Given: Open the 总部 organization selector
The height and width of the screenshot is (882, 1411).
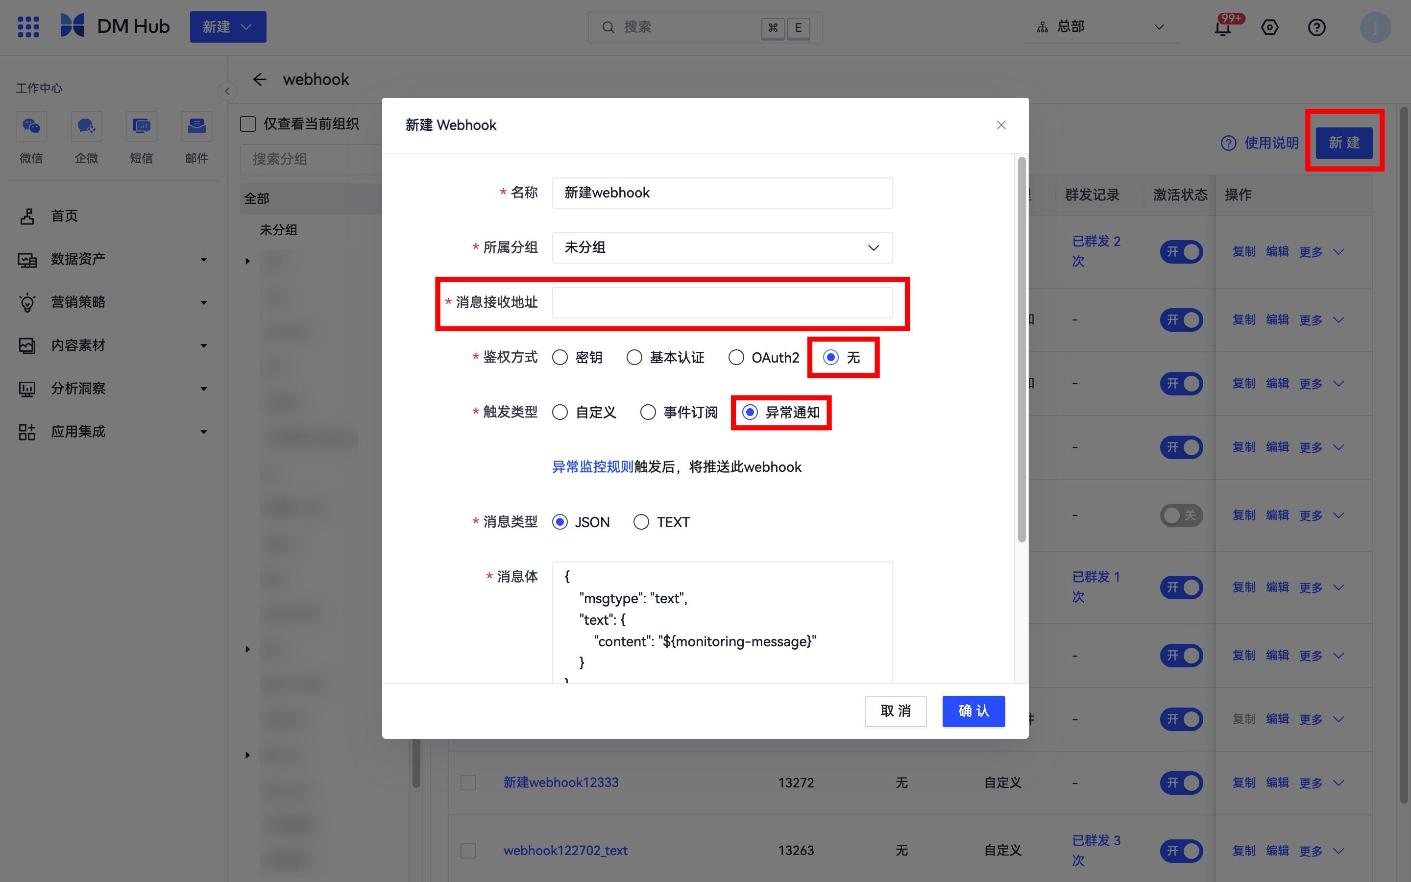Looking at the screenshot, I should [x=1101, y=27].
